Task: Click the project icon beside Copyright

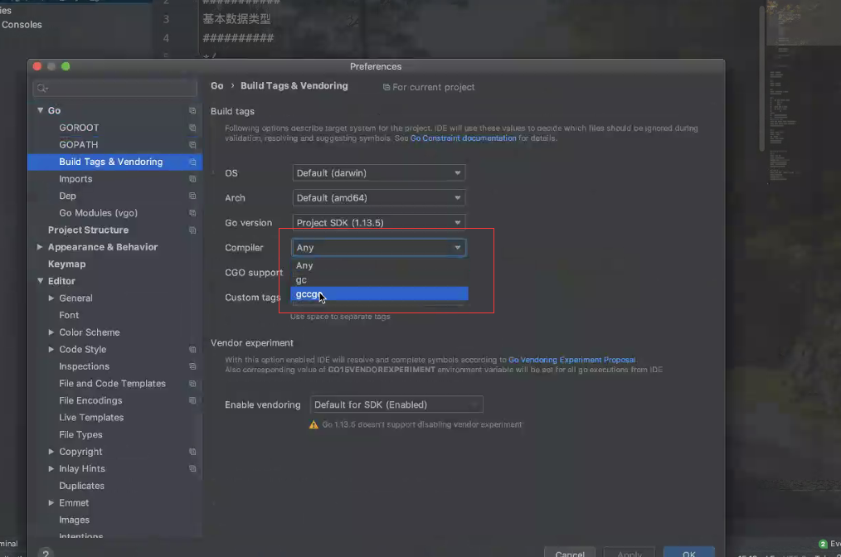Action: (x=192, y=452)
